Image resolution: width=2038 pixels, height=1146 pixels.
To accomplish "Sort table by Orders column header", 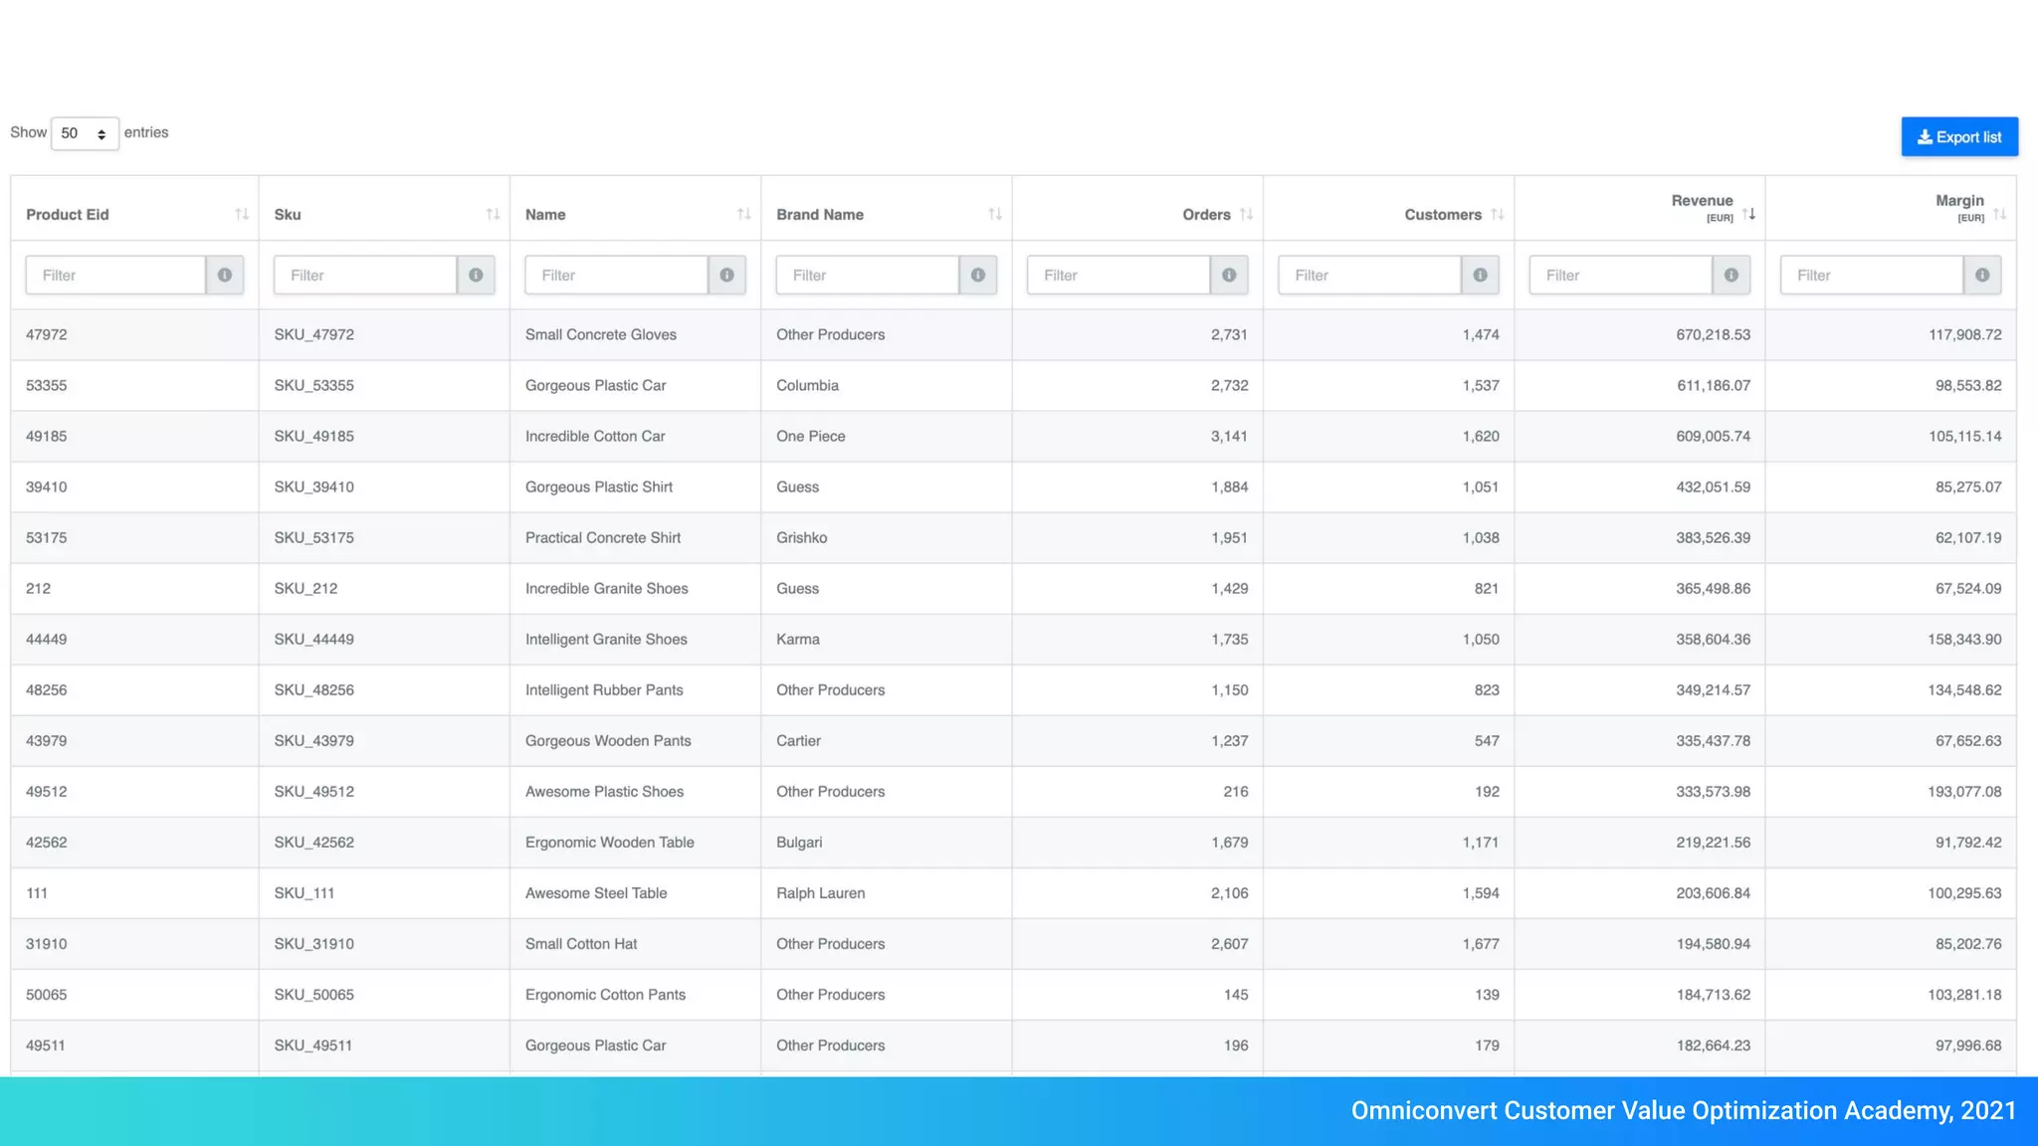I will pos(1206,214).
